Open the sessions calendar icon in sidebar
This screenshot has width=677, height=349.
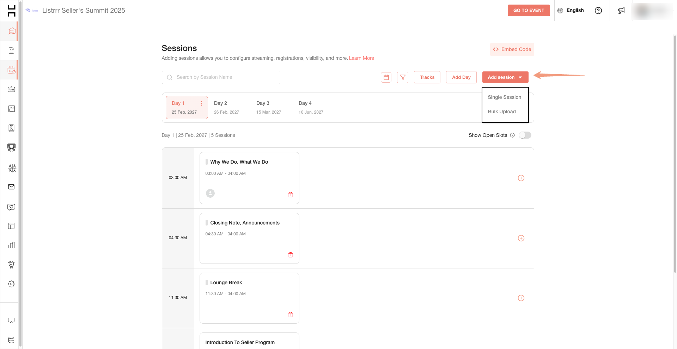pos(12,70)
